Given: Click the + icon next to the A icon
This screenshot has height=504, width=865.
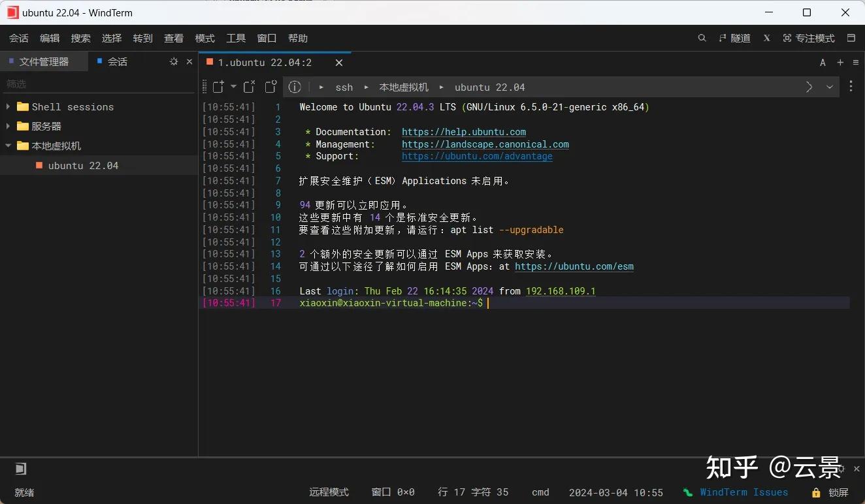Looking at the screenshot, I should click(840, 62).
